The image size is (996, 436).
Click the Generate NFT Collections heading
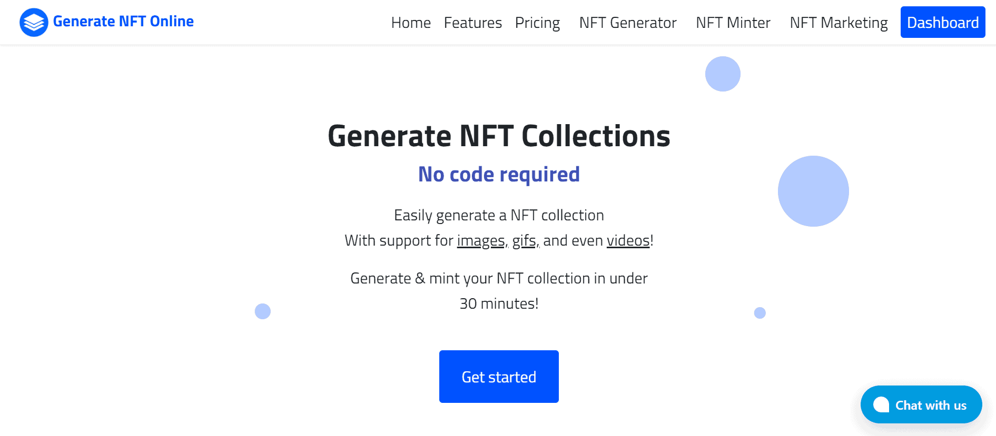click(x=499, y=136)
